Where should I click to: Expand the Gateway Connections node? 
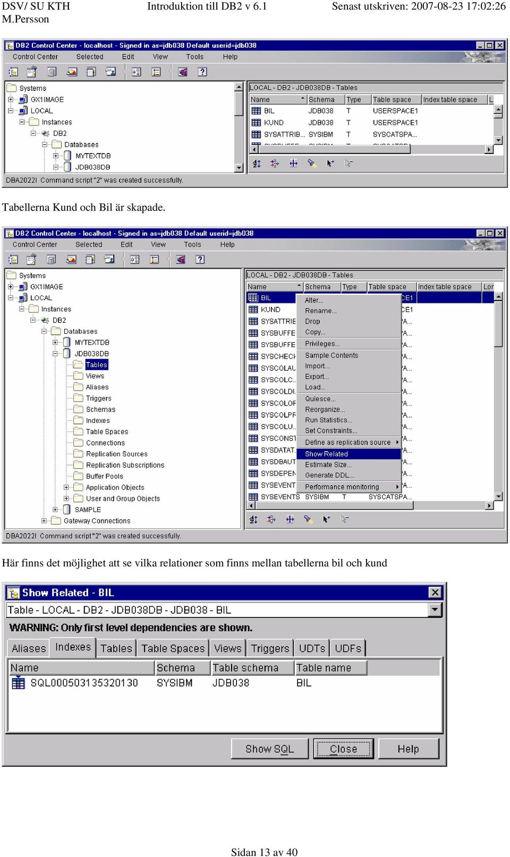coord(44,521)
